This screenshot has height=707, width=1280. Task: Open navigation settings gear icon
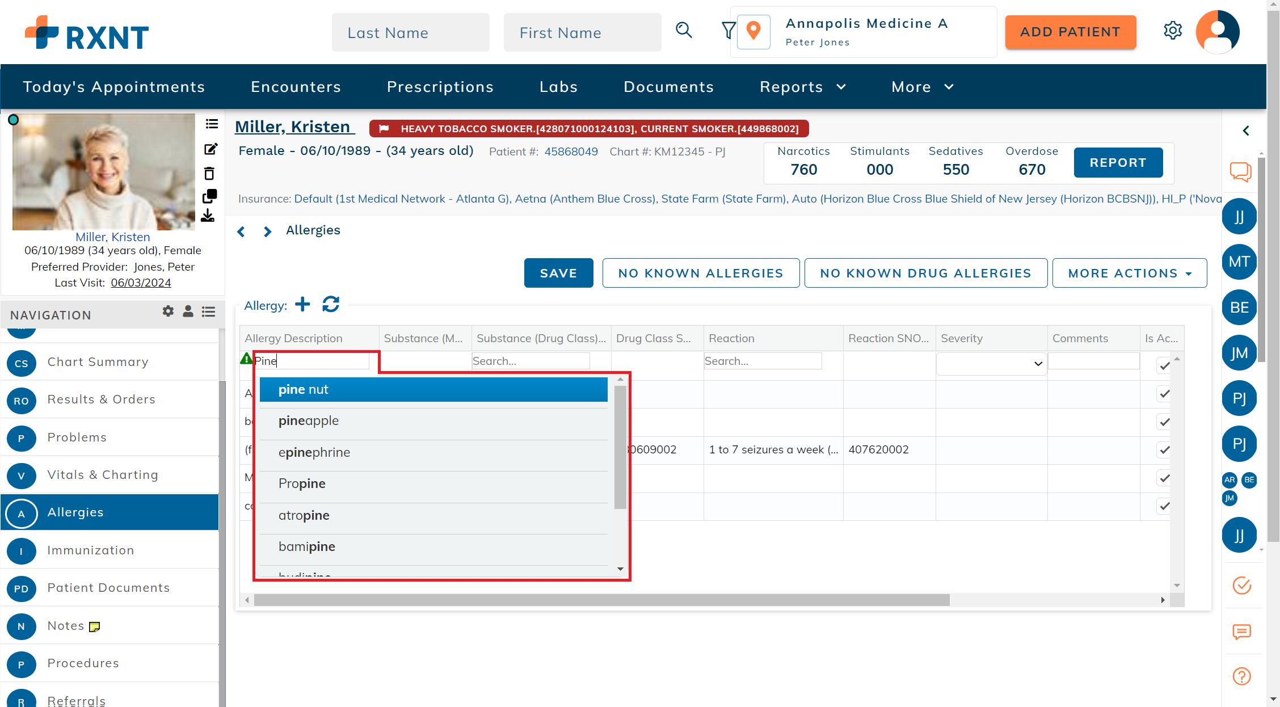pos(168,311)
